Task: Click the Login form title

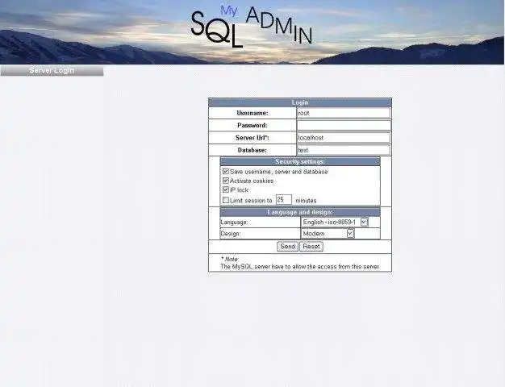Action: [300, 102]
